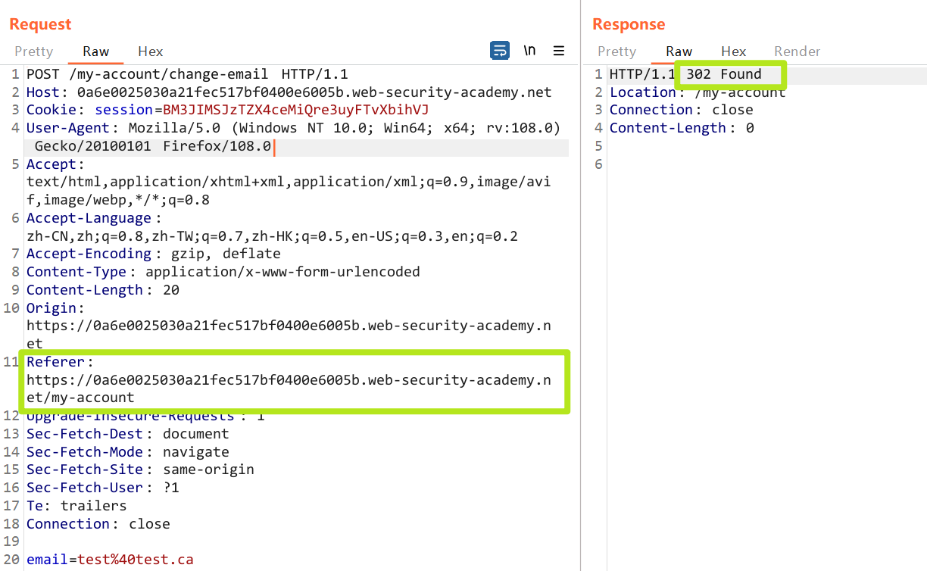The image size is (927, 571).
Task: Click the 302 Found status text
Action: (x=723, y=74)
